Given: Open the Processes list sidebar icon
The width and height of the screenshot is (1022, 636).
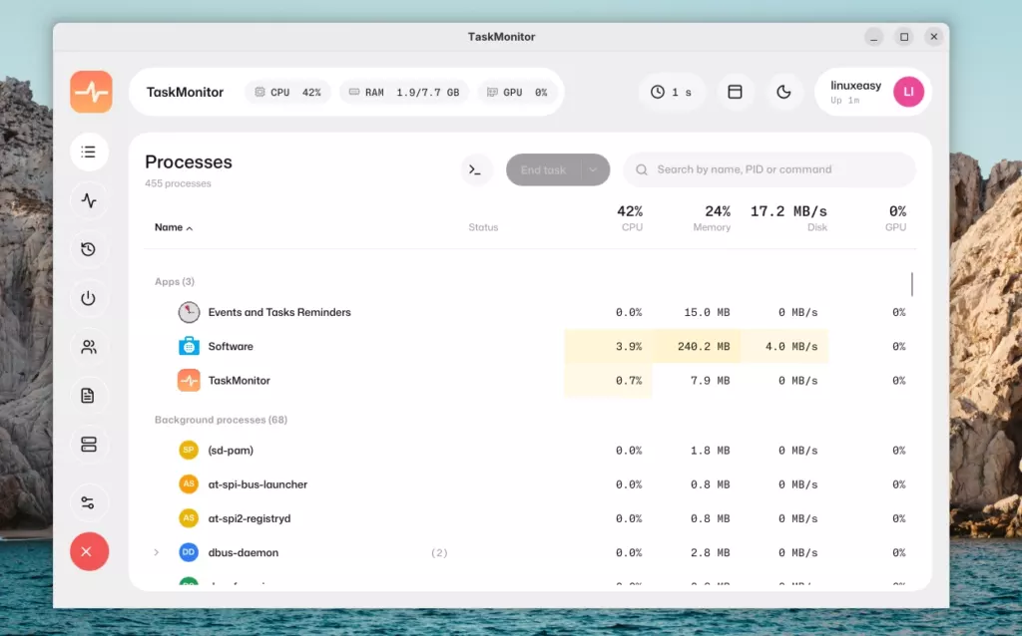Looking at the screenshot, I should [89, 152].
